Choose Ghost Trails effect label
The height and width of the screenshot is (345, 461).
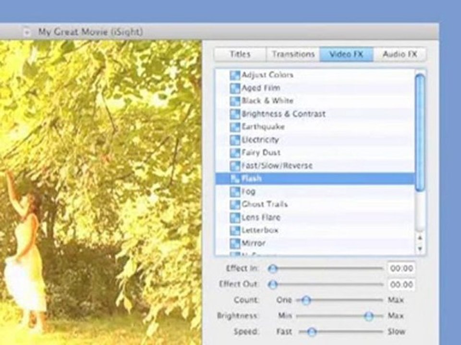pyautogui.click(x=264, y=205)
